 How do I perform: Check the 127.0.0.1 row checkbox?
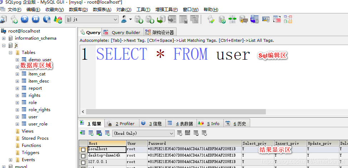click(x=83, y=163)
